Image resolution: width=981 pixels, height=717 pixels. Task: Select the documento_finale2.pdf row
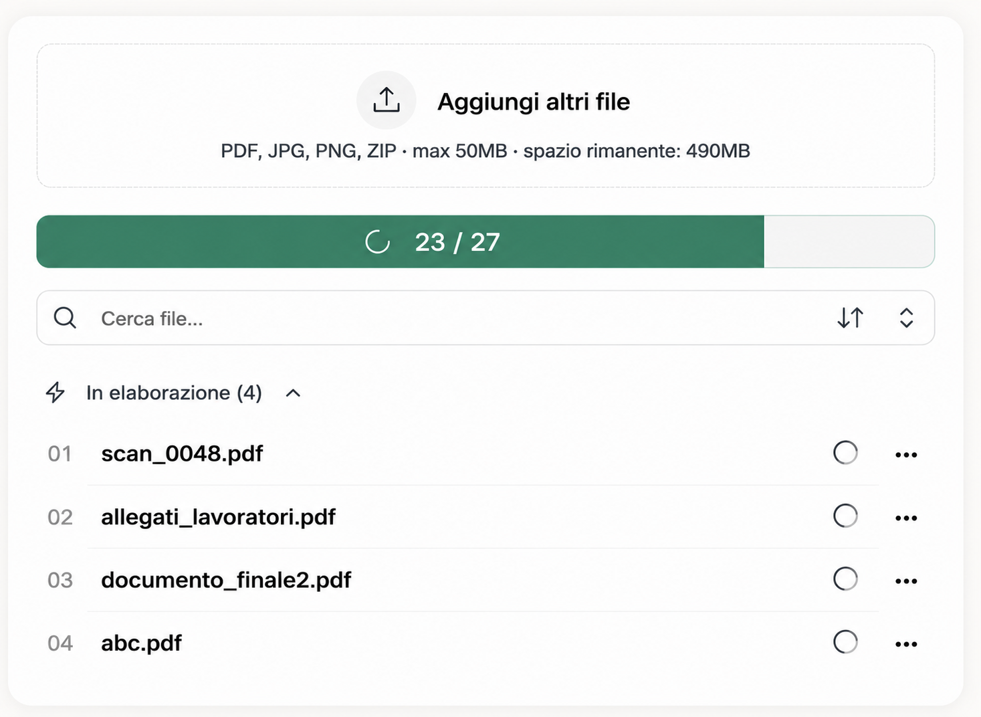point(483,580)
